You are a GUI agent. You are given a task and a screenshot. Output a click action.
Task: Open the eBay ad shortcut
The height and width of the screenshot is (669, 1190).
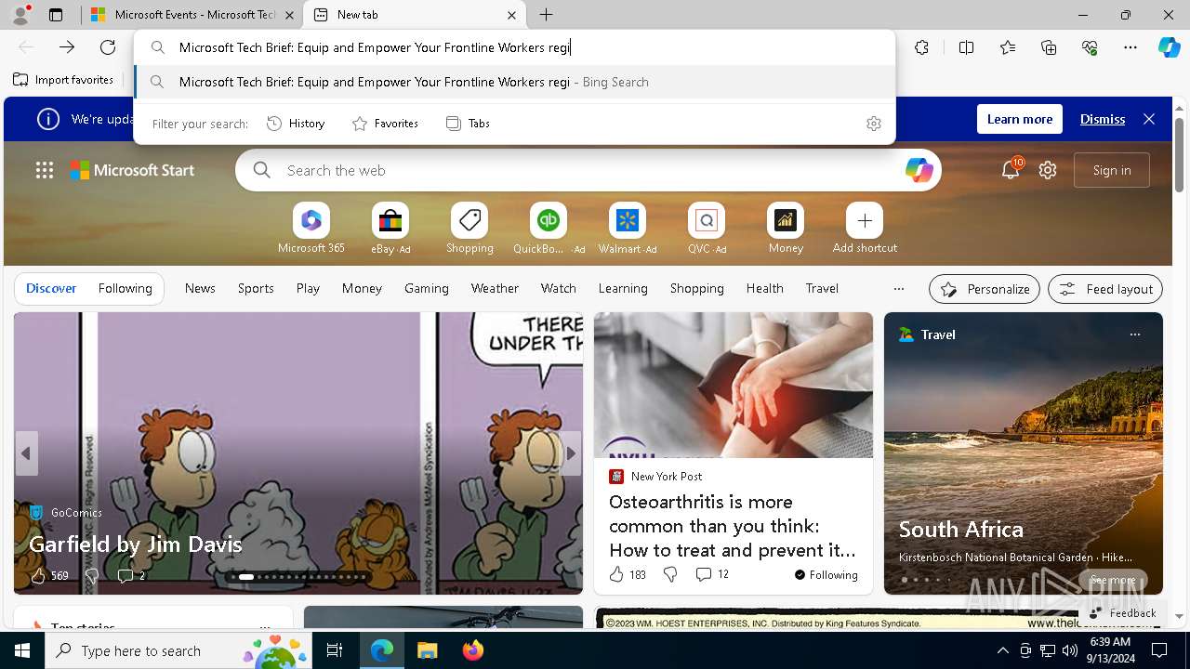[390, 229]
